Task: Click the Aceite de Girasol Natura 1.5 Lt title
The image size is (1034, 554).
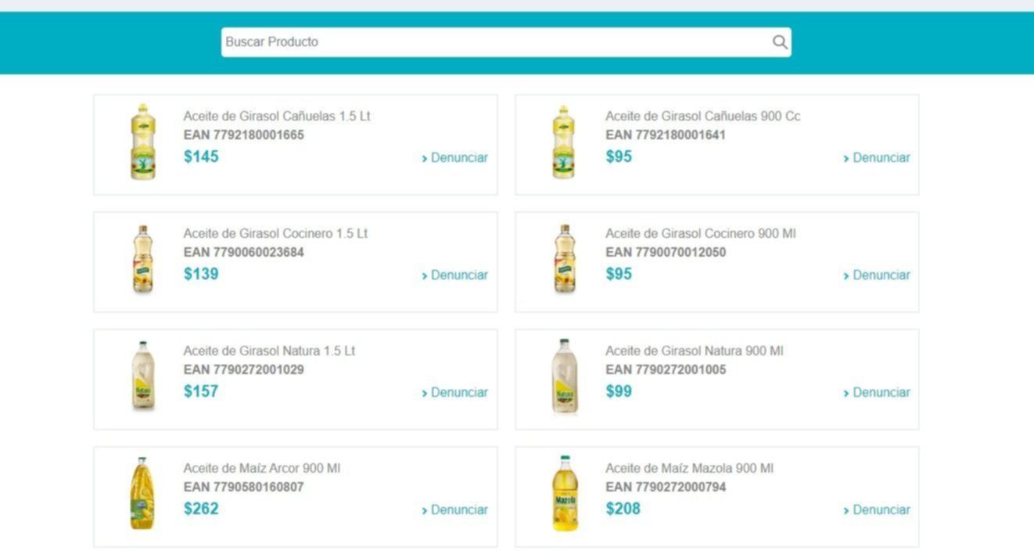Action: [269, 351]
